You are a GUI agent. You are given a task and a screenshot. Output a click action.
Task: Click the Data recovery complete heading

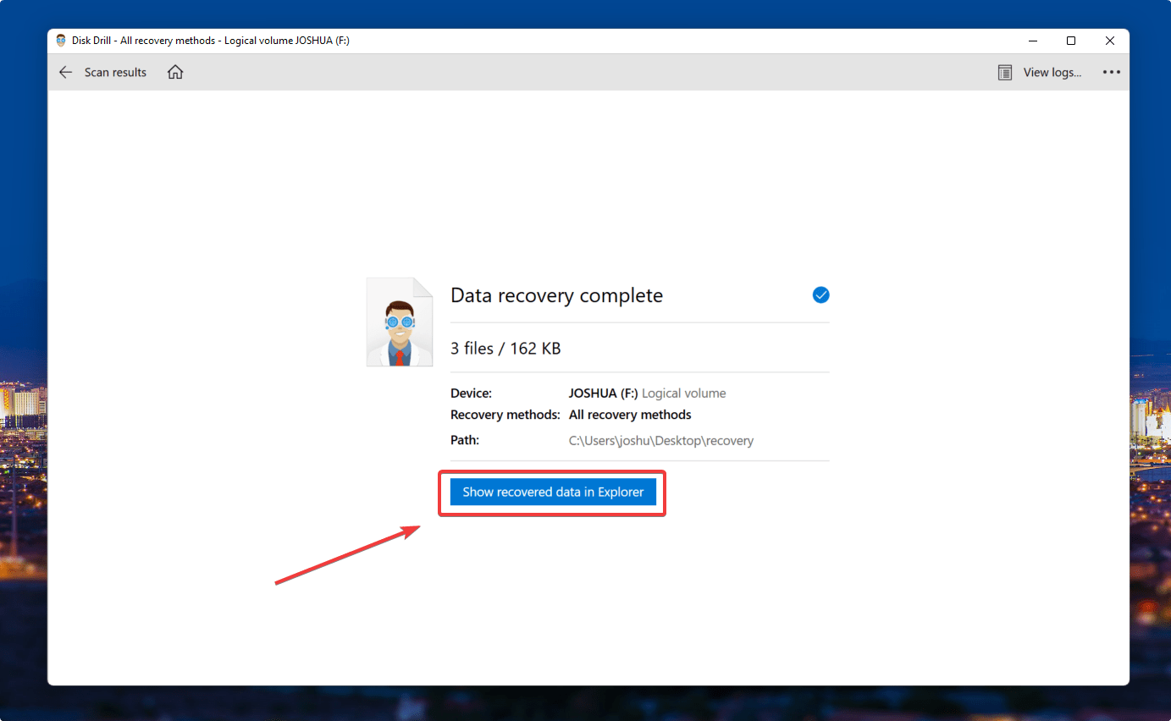coord(556,295)
